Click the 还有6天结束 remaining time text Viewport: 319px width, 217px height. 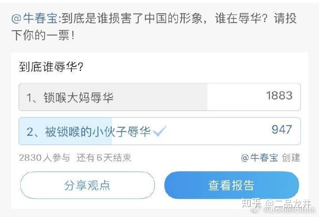[x=104, y=158]
